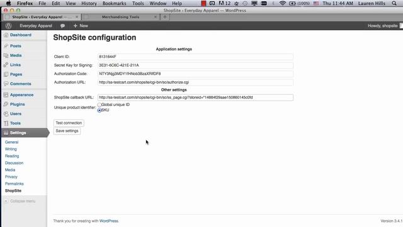Open Everyday Apparel site link in admin bar
The image size is (403, 227).
point(36,26)
